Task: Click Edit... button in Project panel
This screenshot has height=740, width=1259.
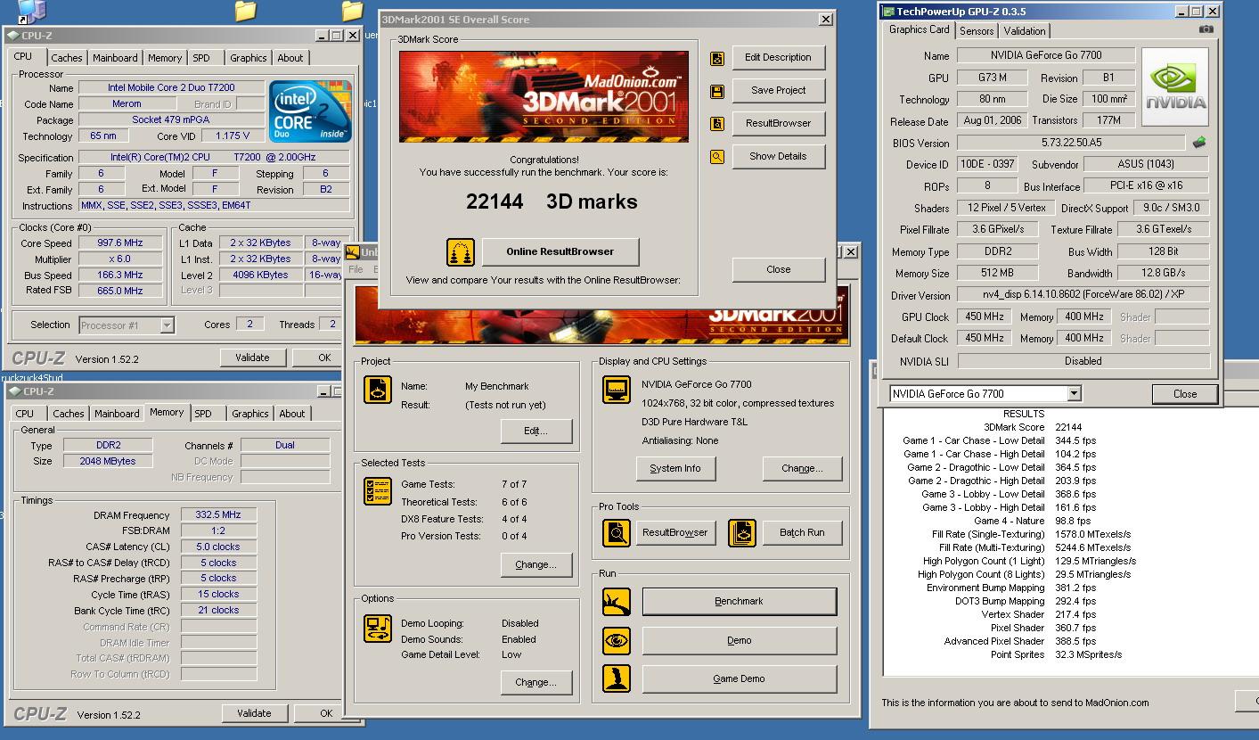Action: pos(535,431)
